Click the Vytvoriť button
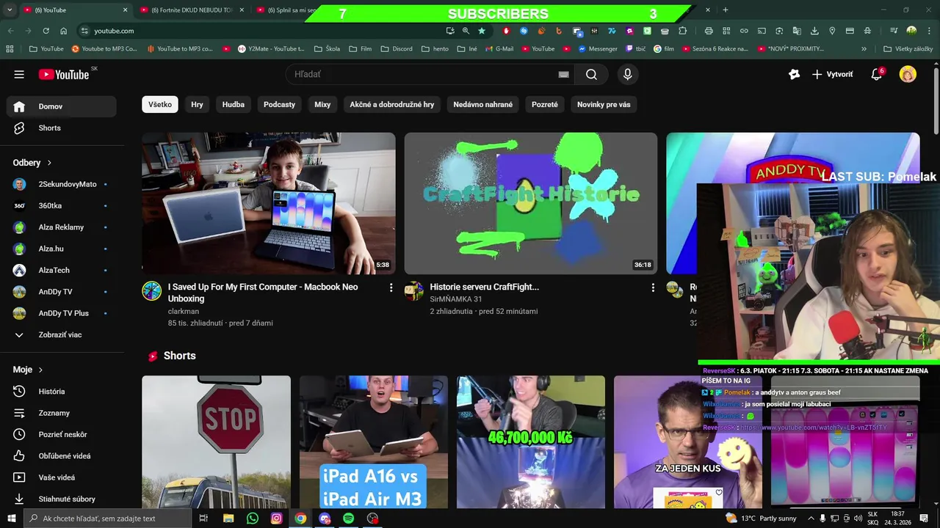This screenshot has width=940, height=528. point(832,74)
